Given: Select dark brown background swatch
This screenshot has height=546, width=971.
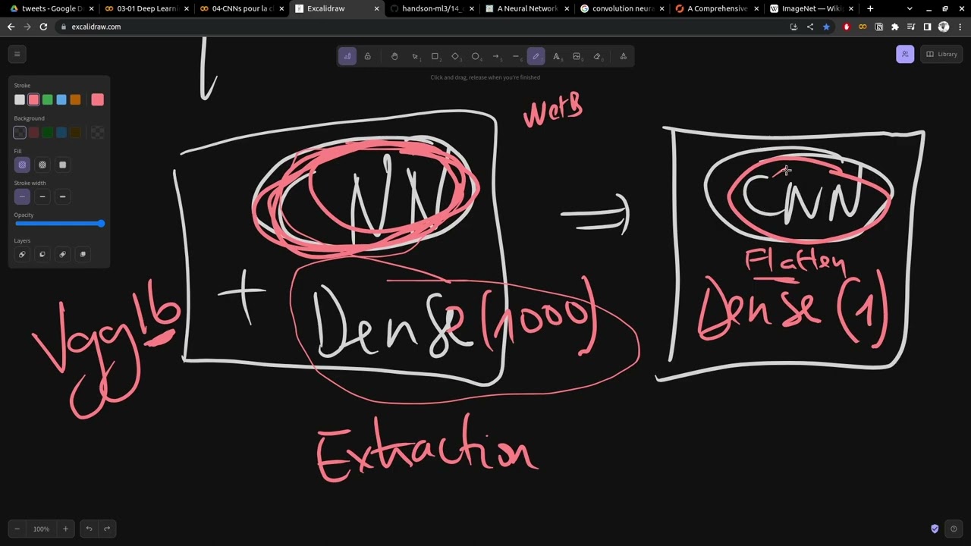Looking at the screenshot, I should click(75, 133).
